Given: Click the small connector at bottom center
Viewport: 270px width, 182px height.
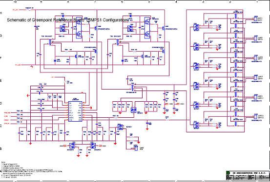Looking at the screenshot, I should point(136,148).
